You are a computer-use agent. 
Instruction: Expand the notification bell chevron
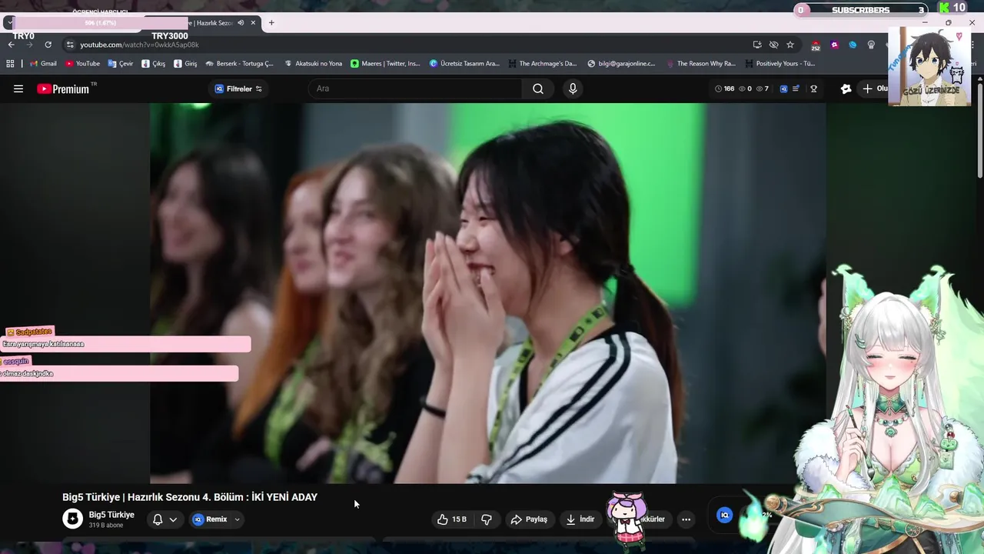point(173,519)
